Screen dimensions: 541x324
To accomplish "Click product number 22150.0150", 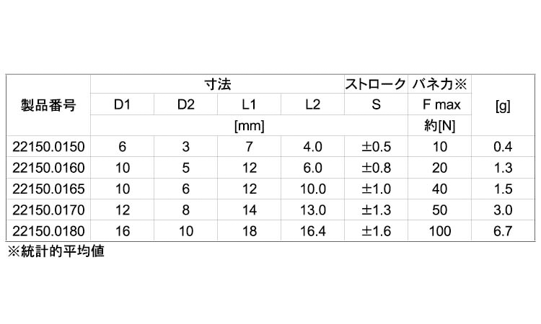I will coord(49,147).
